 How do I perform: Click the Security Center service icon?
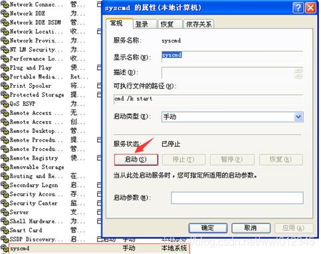pyautogui.click(x=5, y=203)
